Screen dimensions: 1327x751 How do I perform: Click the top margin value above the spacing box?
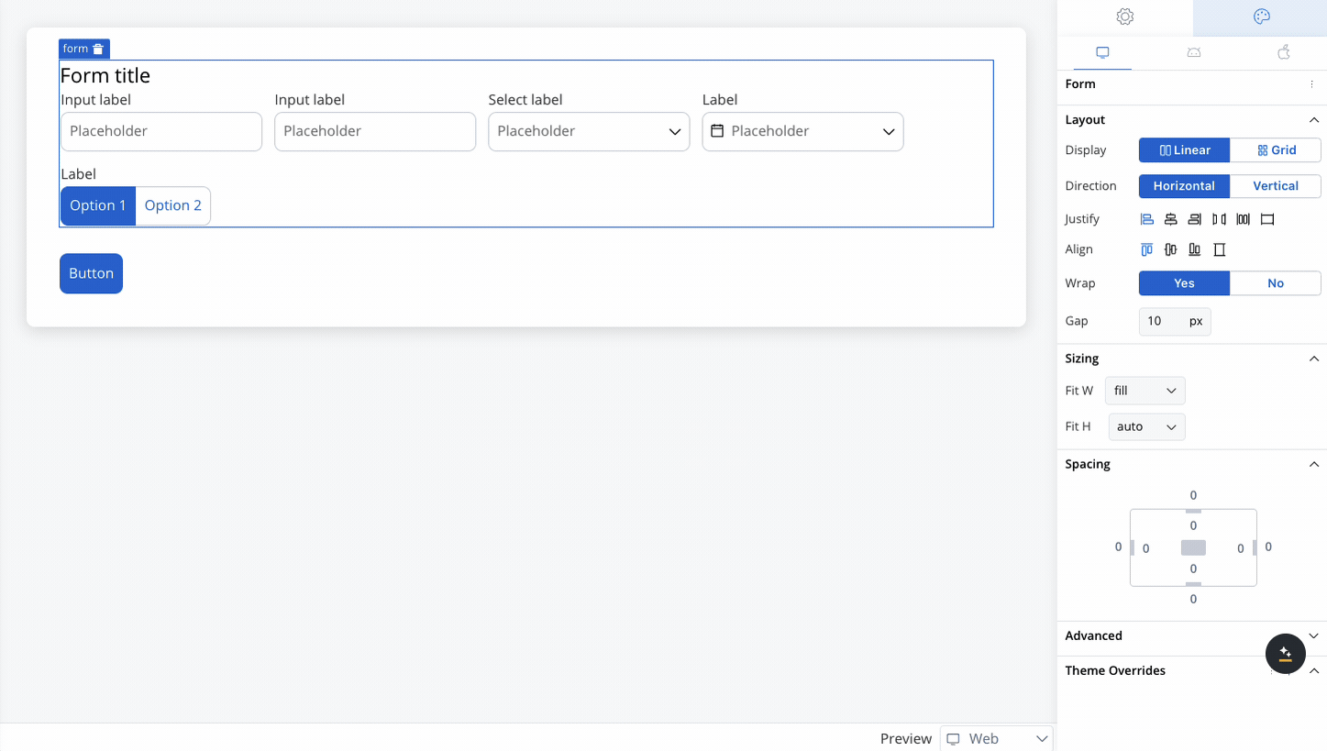pos(1193,495)
